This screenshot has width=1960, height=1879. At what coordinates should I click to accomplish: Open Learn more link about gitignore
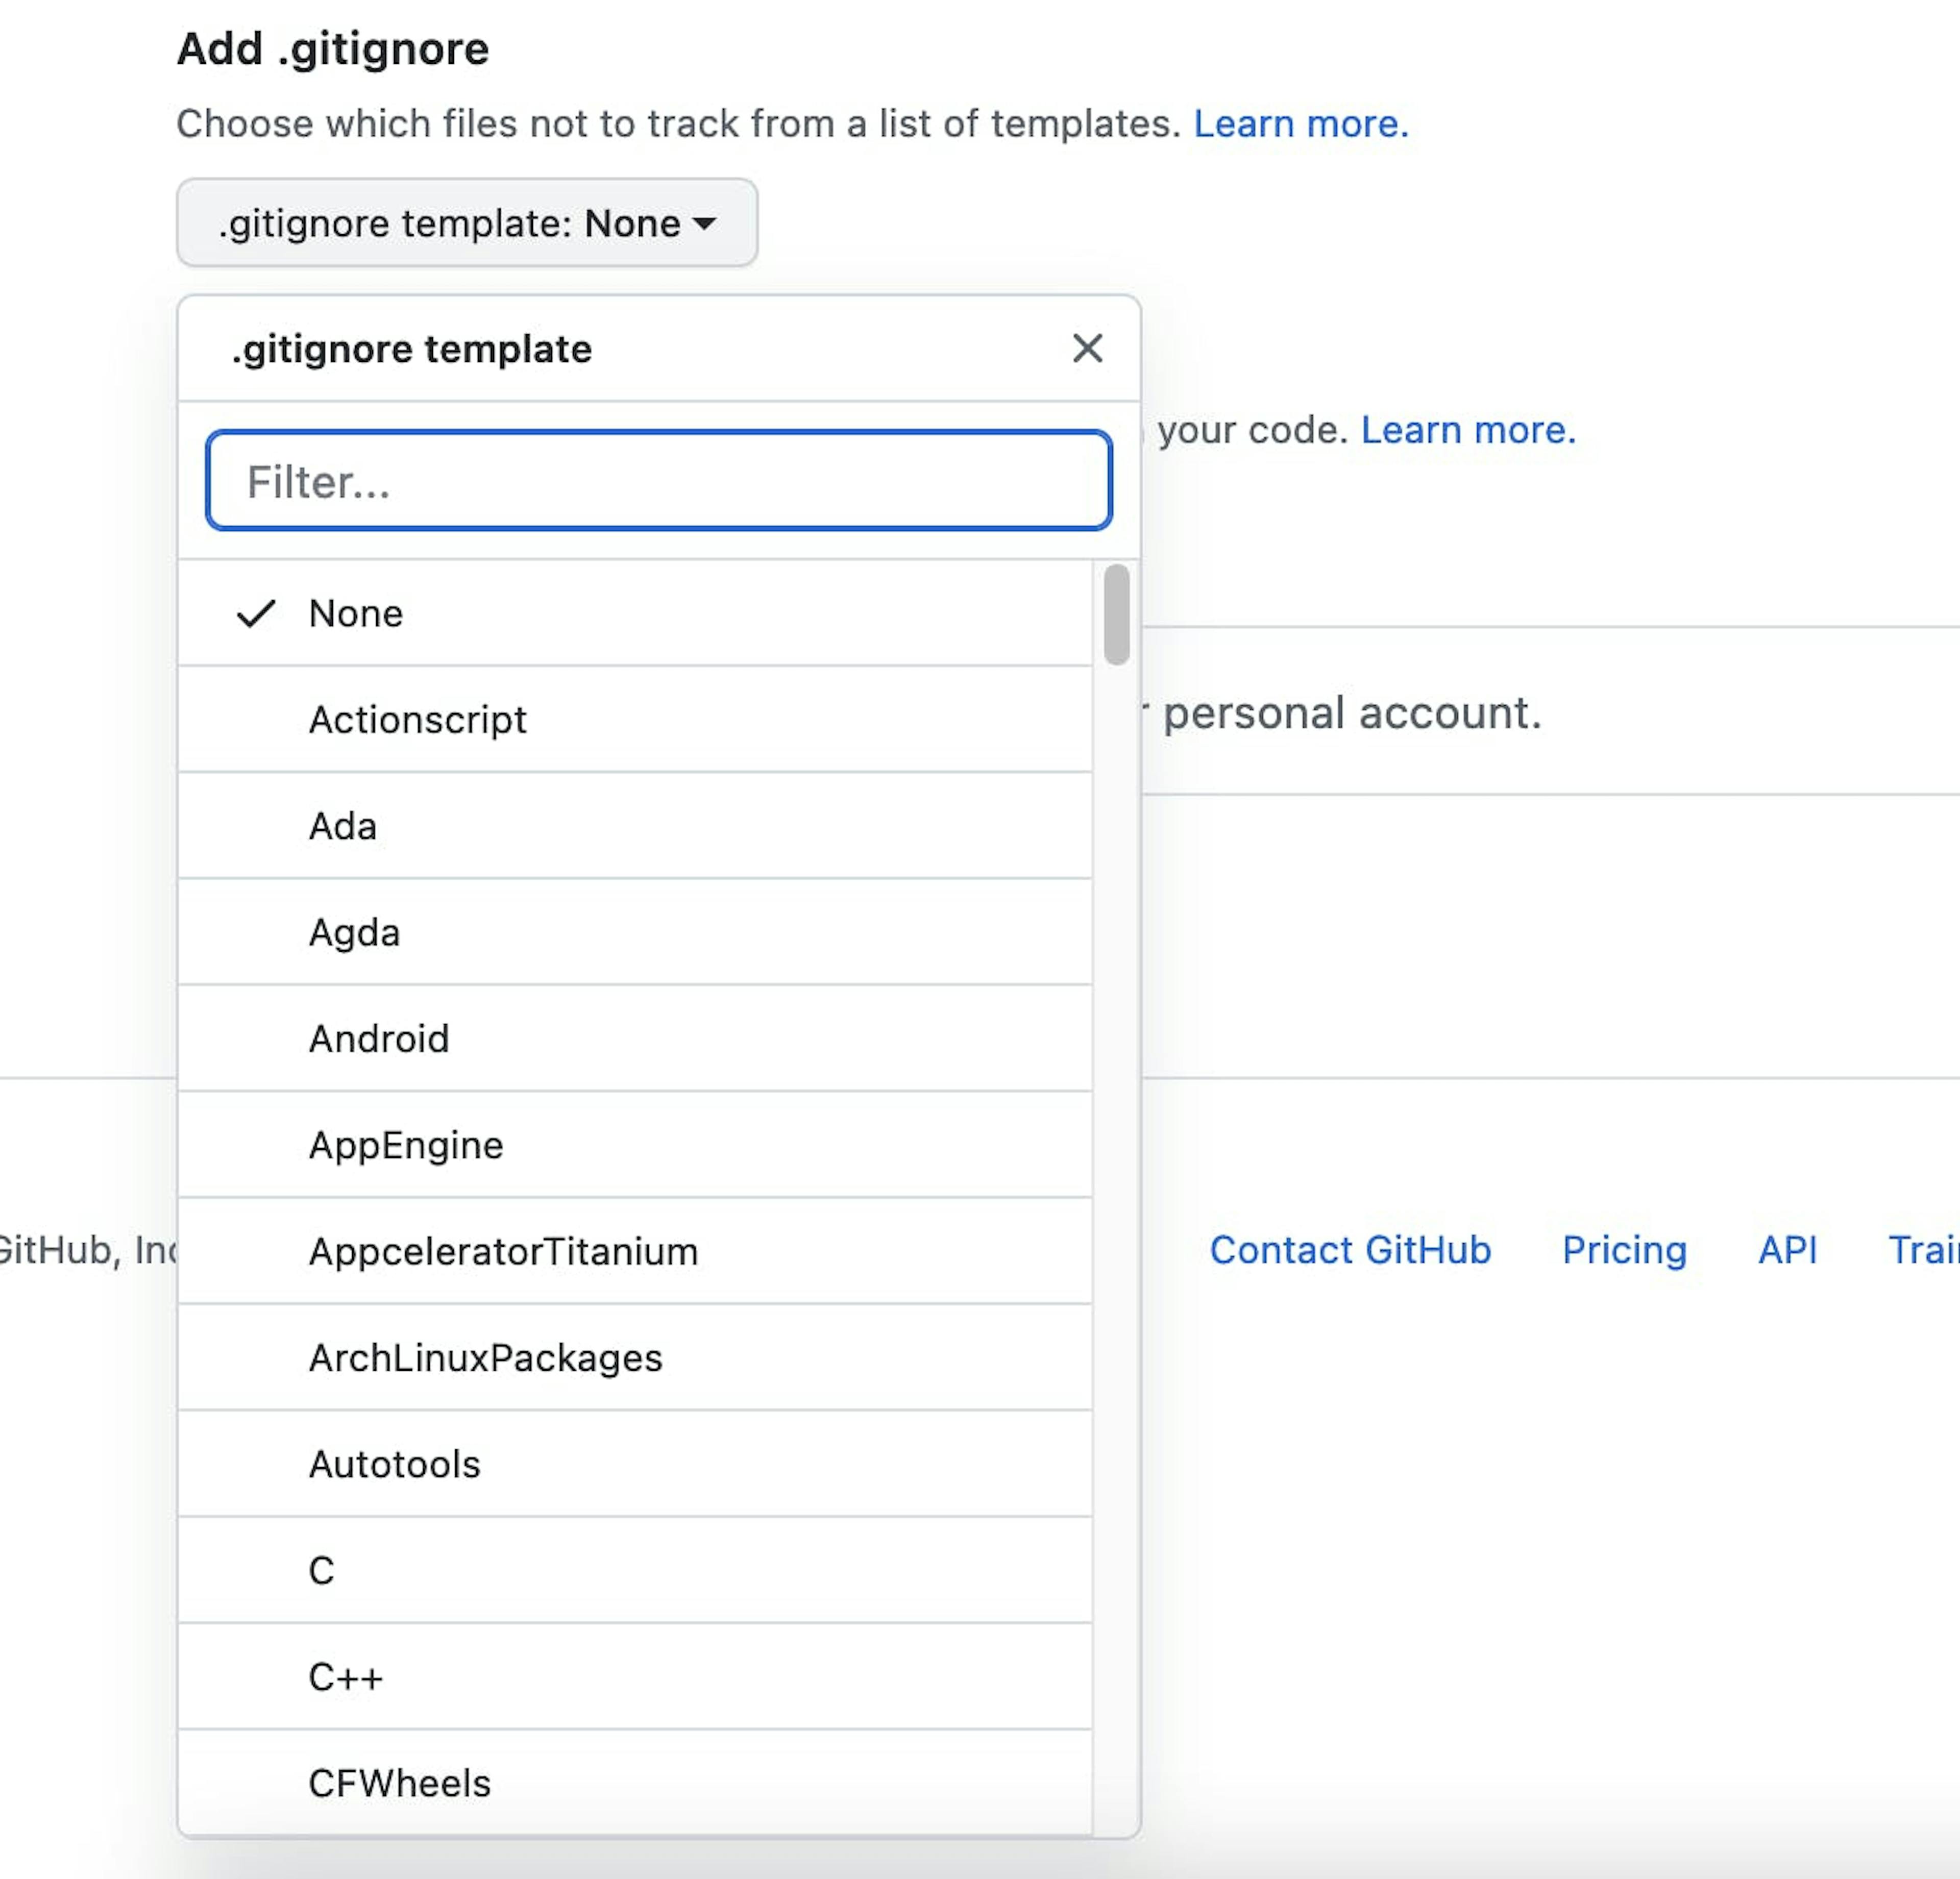click(1301, 124)
